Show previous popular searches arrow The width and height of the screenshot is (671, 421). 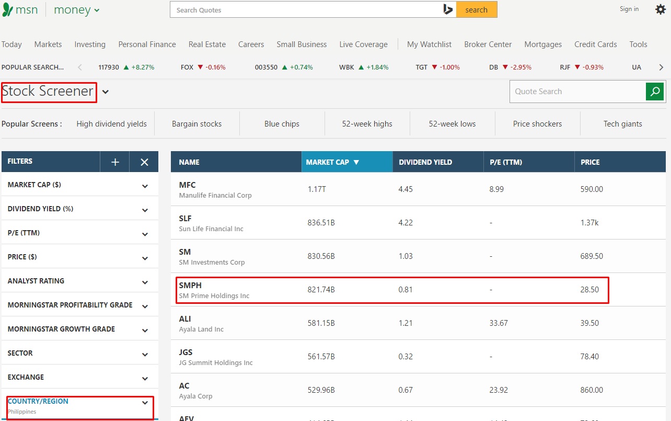tap(80, 67)
